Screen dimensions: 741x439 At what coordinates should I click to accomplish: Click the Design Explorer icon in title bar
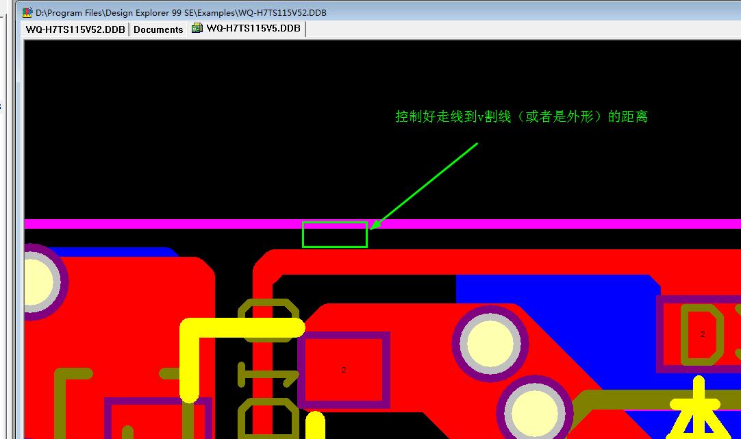point(27,12)
